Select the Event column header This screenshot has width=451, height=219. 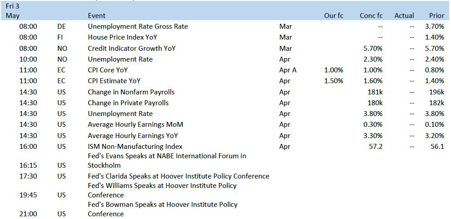pos(97,16)
